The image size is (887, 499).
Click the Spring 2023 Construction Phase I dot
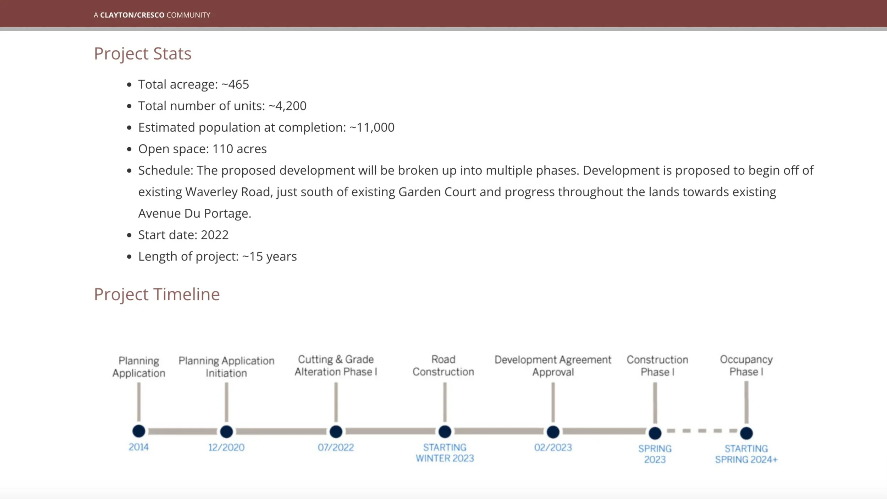pos(655,433)
